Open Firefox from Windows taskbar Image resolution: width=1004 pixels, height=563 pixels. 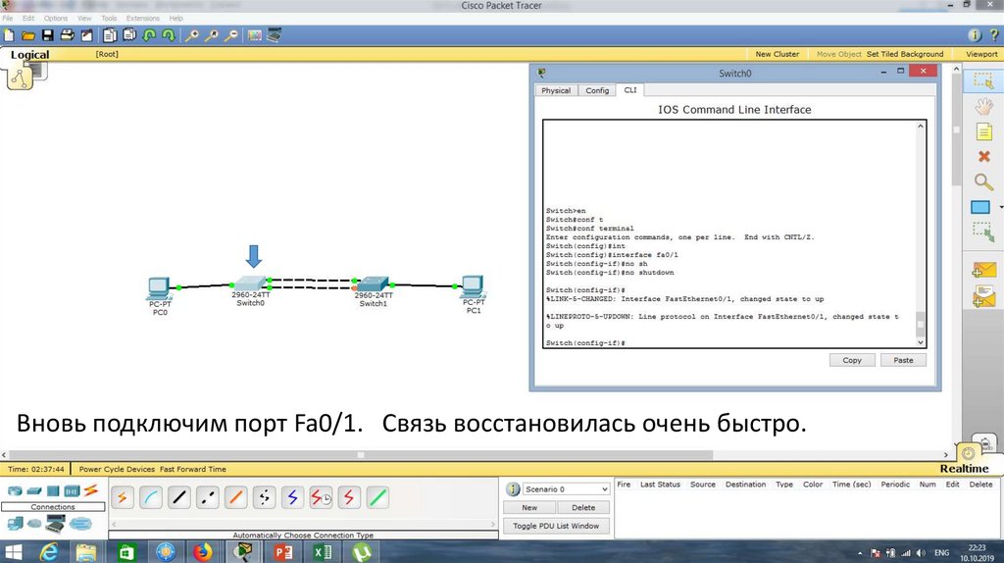[202, 551]
